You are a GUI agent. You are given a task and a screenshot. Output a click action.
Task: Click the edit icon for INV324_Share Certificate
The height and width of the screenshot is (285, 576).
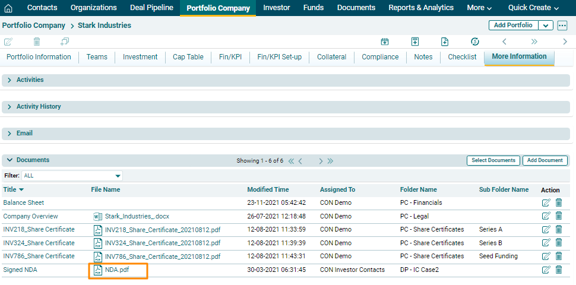(x=546, y=243)
